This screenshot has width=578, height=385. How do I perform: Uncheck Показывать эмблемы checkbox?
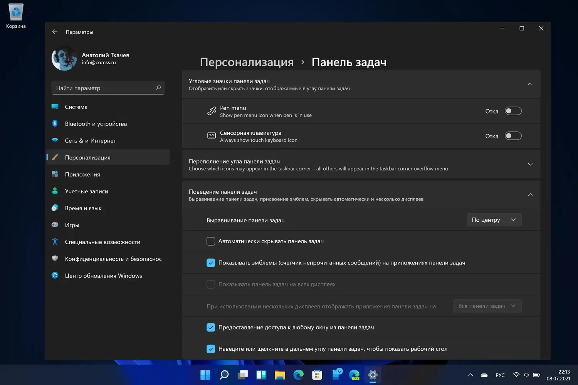211,263
